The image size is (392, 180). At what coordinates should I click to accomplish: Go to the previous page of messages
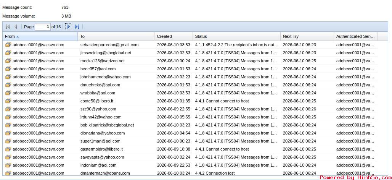16,27
